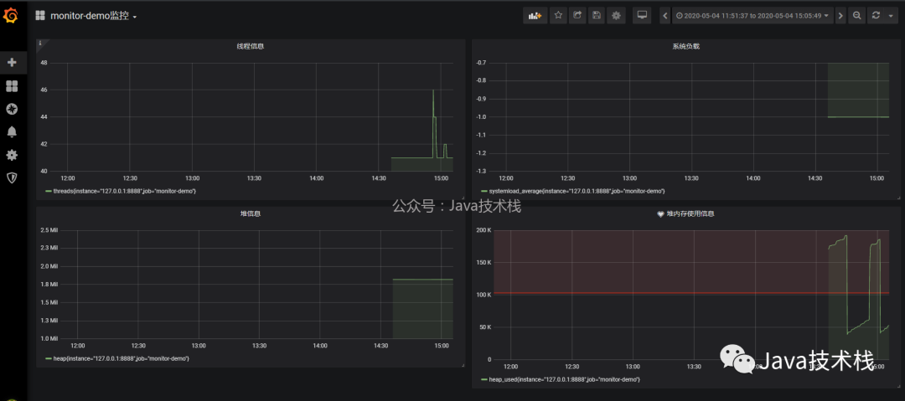Toggle the threads series in legend
905x401 pixels.
pyautogui.click(x=125, y=191)
